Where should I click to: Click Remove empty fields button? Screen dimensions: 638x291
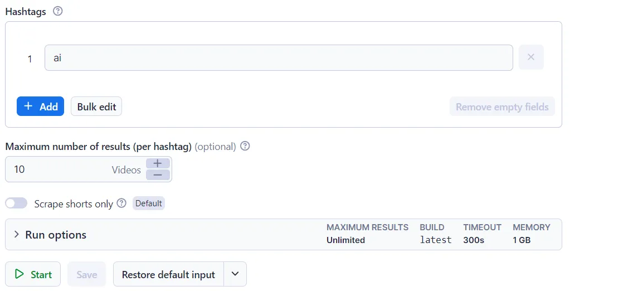[502, 106]
